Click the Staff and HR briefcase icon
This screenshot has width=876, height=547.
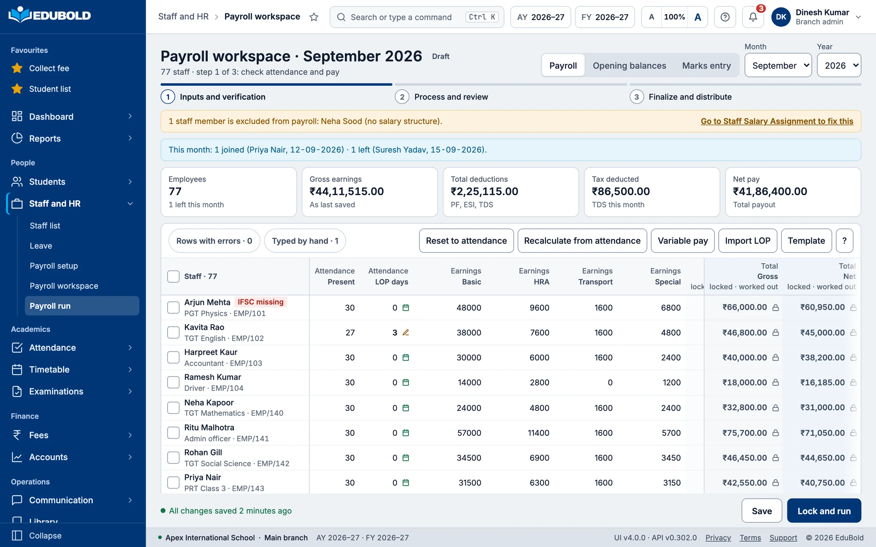pos(17,203)
